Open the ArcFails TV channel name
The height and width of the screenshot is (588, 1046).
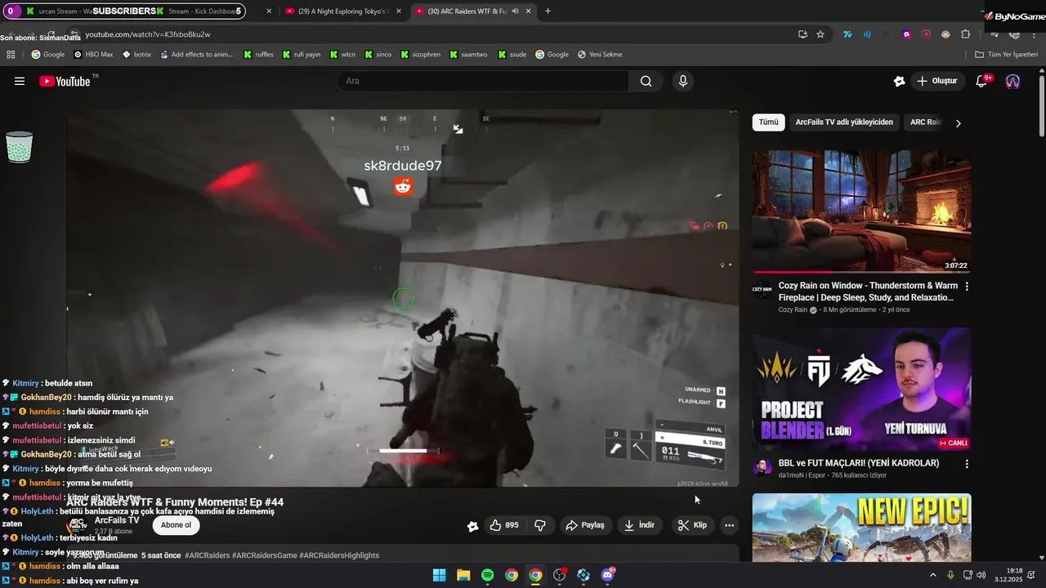pos(117,520)
